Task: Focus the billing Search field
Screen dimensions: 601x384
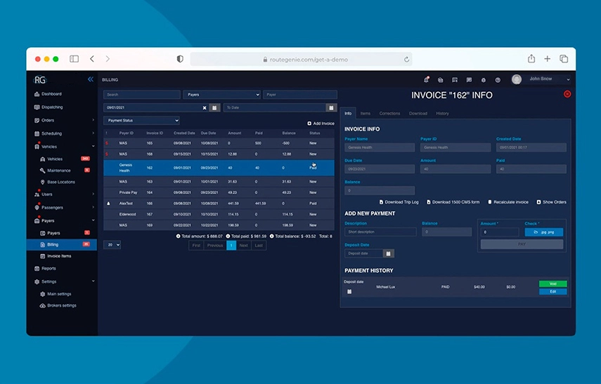Action: pyautogui.click(x=142, y=95)
